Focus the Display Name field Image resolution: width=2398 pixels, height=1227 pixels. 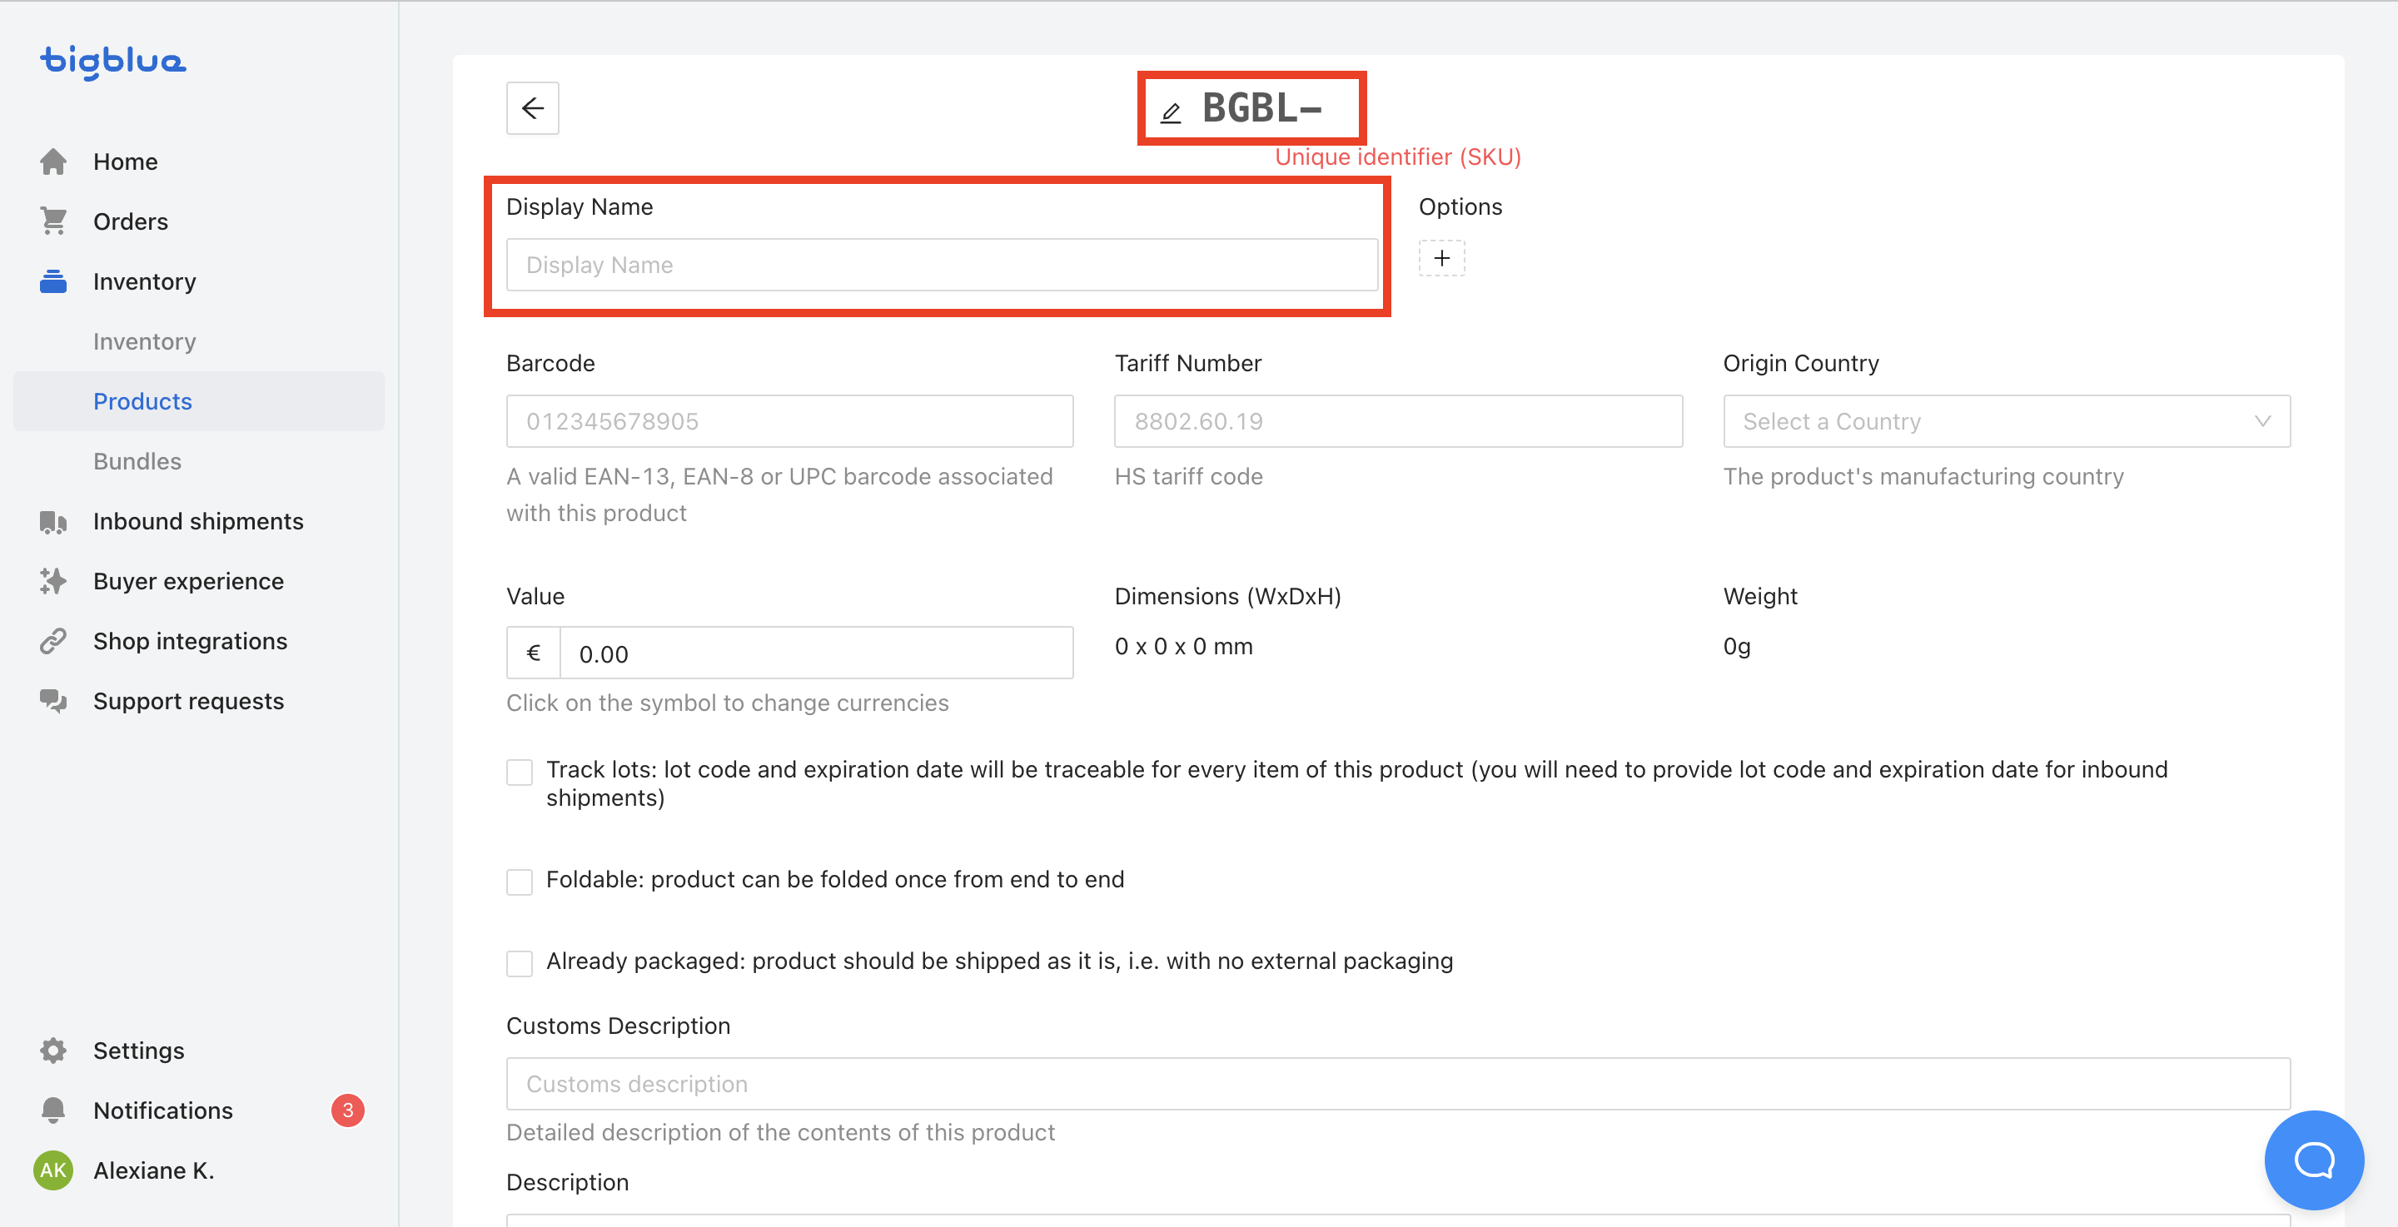(941, 266)
